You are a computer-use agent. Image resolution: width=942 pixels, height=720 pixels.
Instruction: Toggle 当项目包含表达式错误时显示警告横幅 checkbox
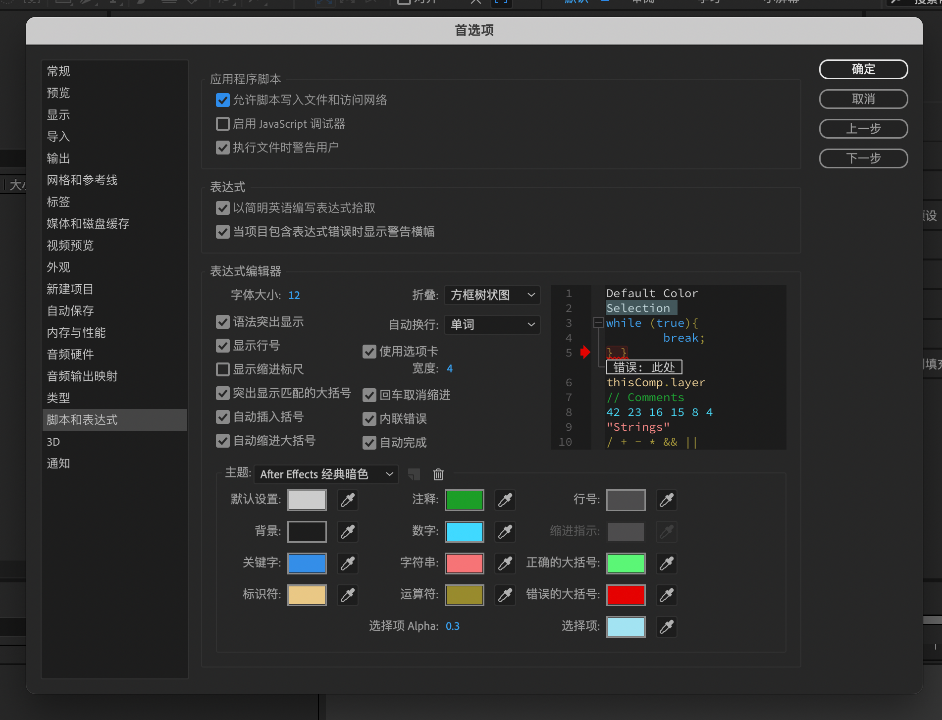coord(223,232)
